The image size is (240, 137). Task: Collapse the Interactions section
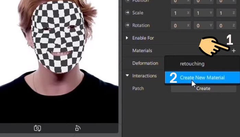pyautogui.click(x=127, y=76)
